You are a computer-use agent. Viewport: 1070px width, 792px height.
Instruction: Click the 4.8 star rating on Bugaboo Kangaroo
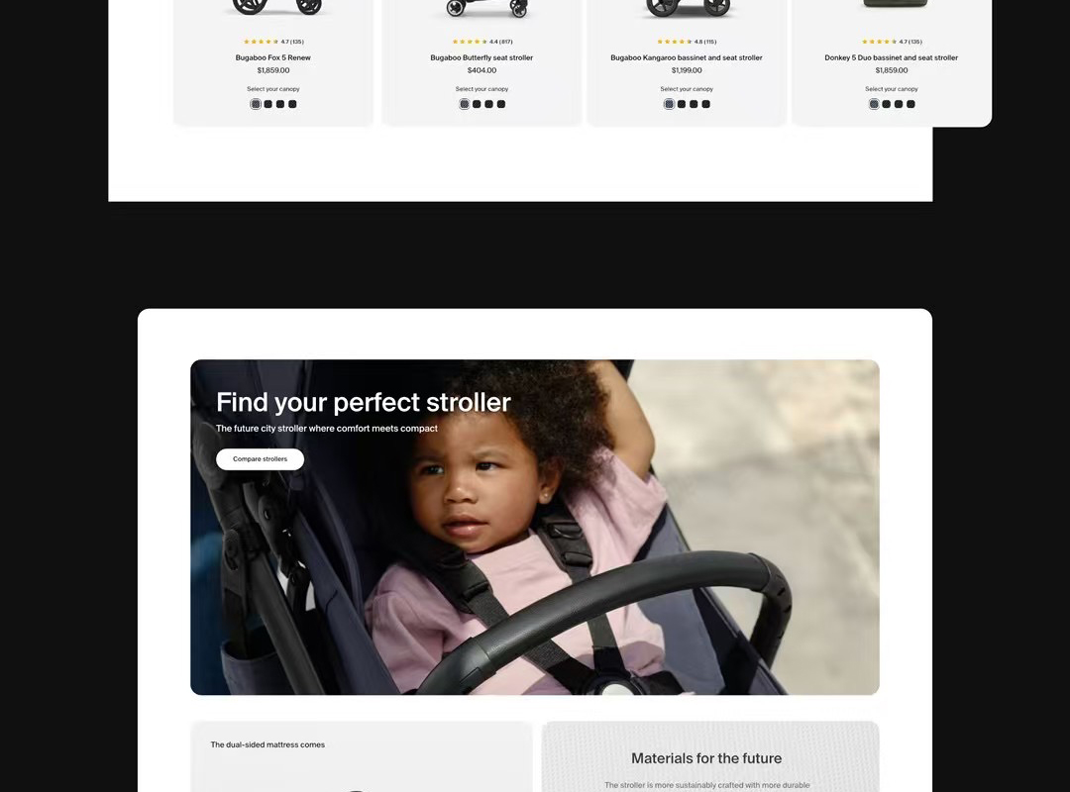[687, 42]
